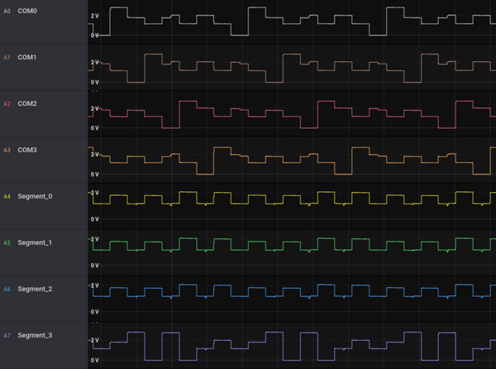Viewport: 496px width, 369px height.
Task: Click the A4 channel identifier
Action: click(7, 197)
